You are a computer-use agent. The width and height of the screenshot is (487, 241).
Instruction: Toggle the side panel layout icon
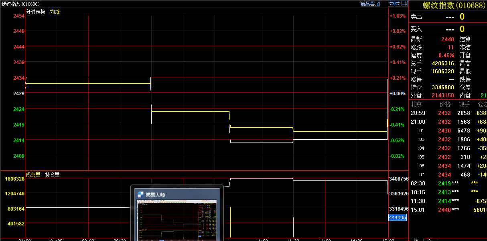pos(404,4)
